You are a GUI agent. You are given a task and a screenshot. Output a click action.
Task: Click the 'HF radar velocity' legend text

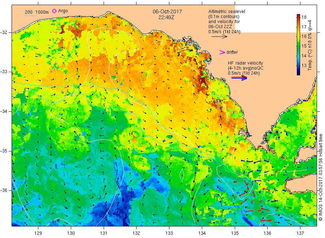[246, 63]
